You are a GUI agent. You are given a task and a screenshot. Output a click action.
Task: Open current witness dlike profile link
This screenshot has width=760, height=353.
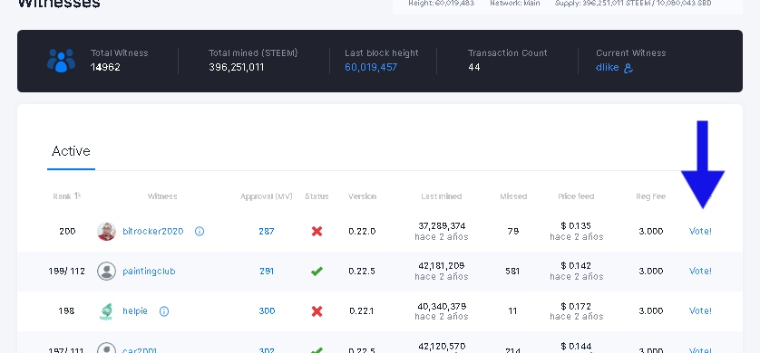coord(607,67)
